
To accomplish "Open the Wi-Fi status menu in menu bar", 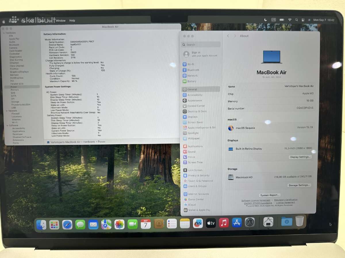I will click(290, 20).
